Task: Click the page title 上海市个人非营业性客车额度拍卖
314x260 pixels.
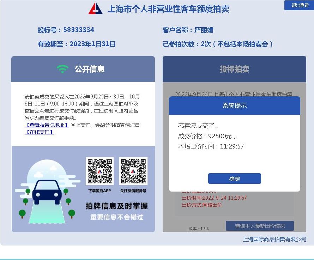Action: pos(168,9)
